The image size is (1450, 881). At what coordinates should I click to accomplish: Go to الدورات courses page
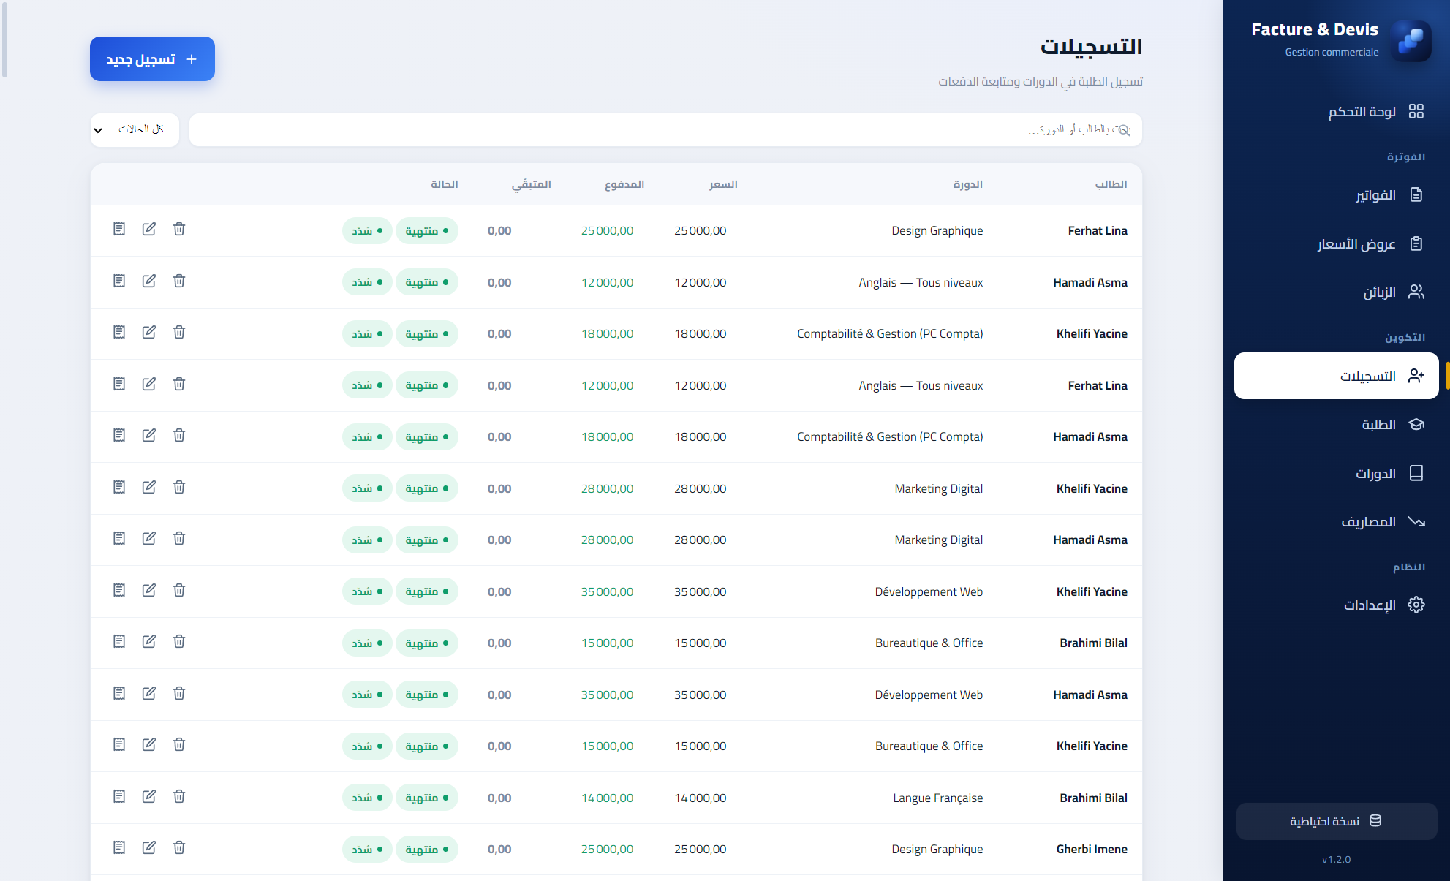pyautogui.click(x=1336, y=473)
